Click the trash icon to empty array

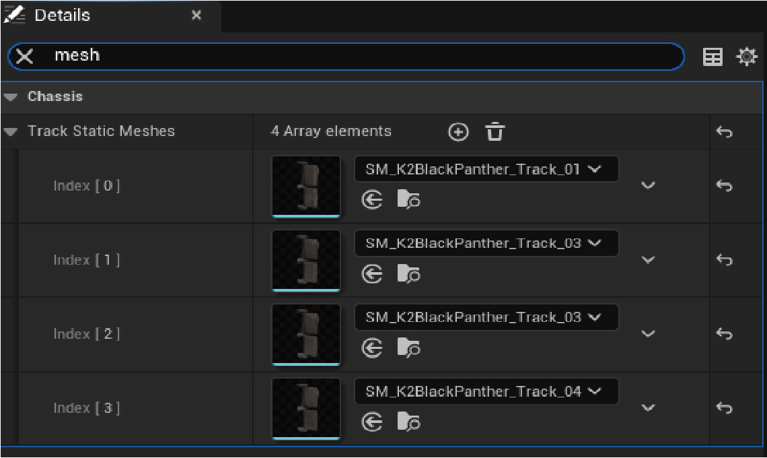495,132
